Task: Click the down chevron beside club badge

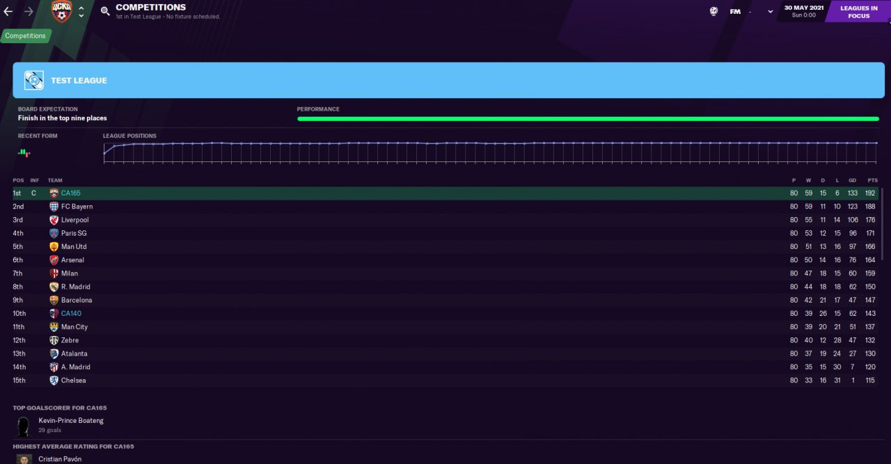Action: pyautogui.click(x=81, y=15)
